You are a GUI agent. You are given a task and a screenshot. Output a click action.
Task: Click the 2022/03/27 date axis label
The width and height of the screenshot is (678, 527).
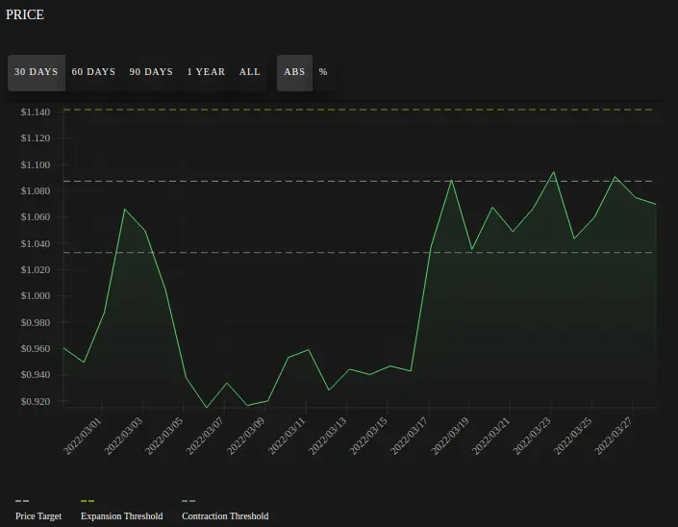[x=614, y=436]
